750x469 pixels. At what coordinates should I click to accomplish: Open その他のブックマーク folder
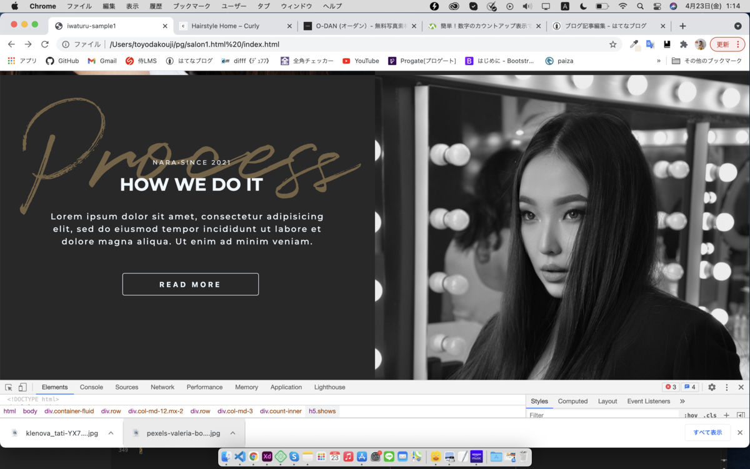coord(707,61)
